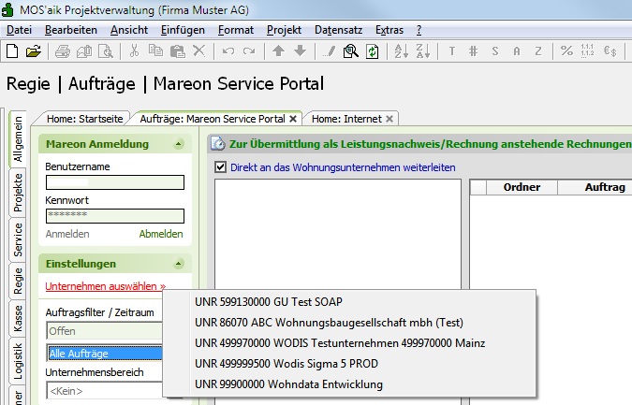Click the percent % toolbar icon

click(566, 51)
